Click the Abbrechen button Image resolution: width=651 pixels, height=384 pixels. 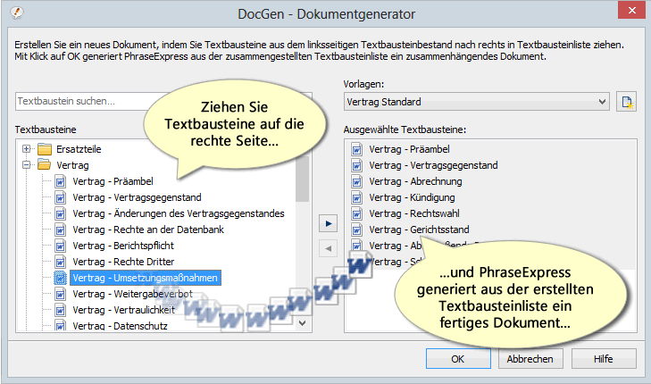tap(530, 359)
